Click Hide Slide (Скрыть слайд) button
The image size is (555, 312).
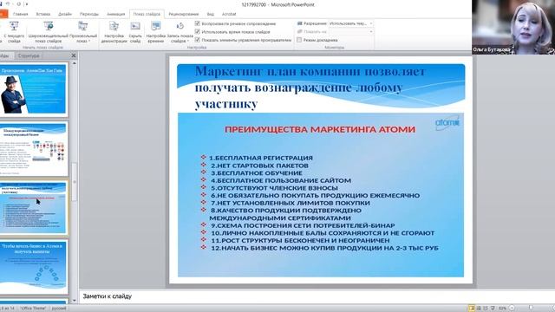pyautogui.click(x=135, y=32)
